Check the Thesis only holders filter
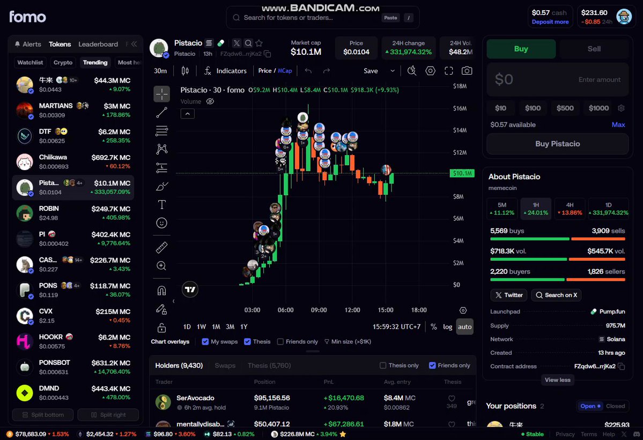This screenshot has width=643, height=440. click(383, 365)
